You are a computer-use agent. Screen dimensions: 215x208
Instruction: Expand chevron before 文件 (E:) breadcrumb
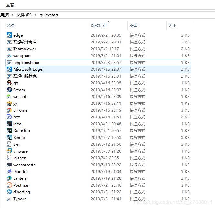pos(13,15)
